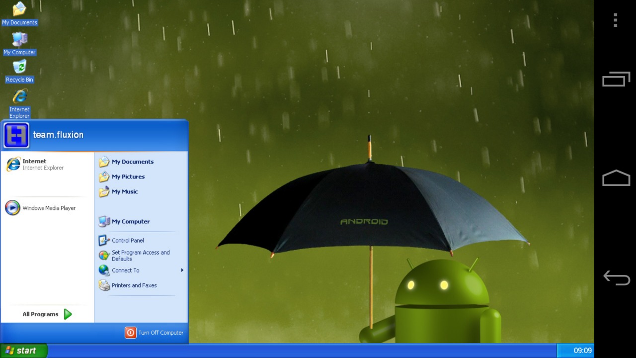Image resolution: width=636 pixels, height=358 pixels.
Task: Expand All Programs with green arrow
Action: 68,314
